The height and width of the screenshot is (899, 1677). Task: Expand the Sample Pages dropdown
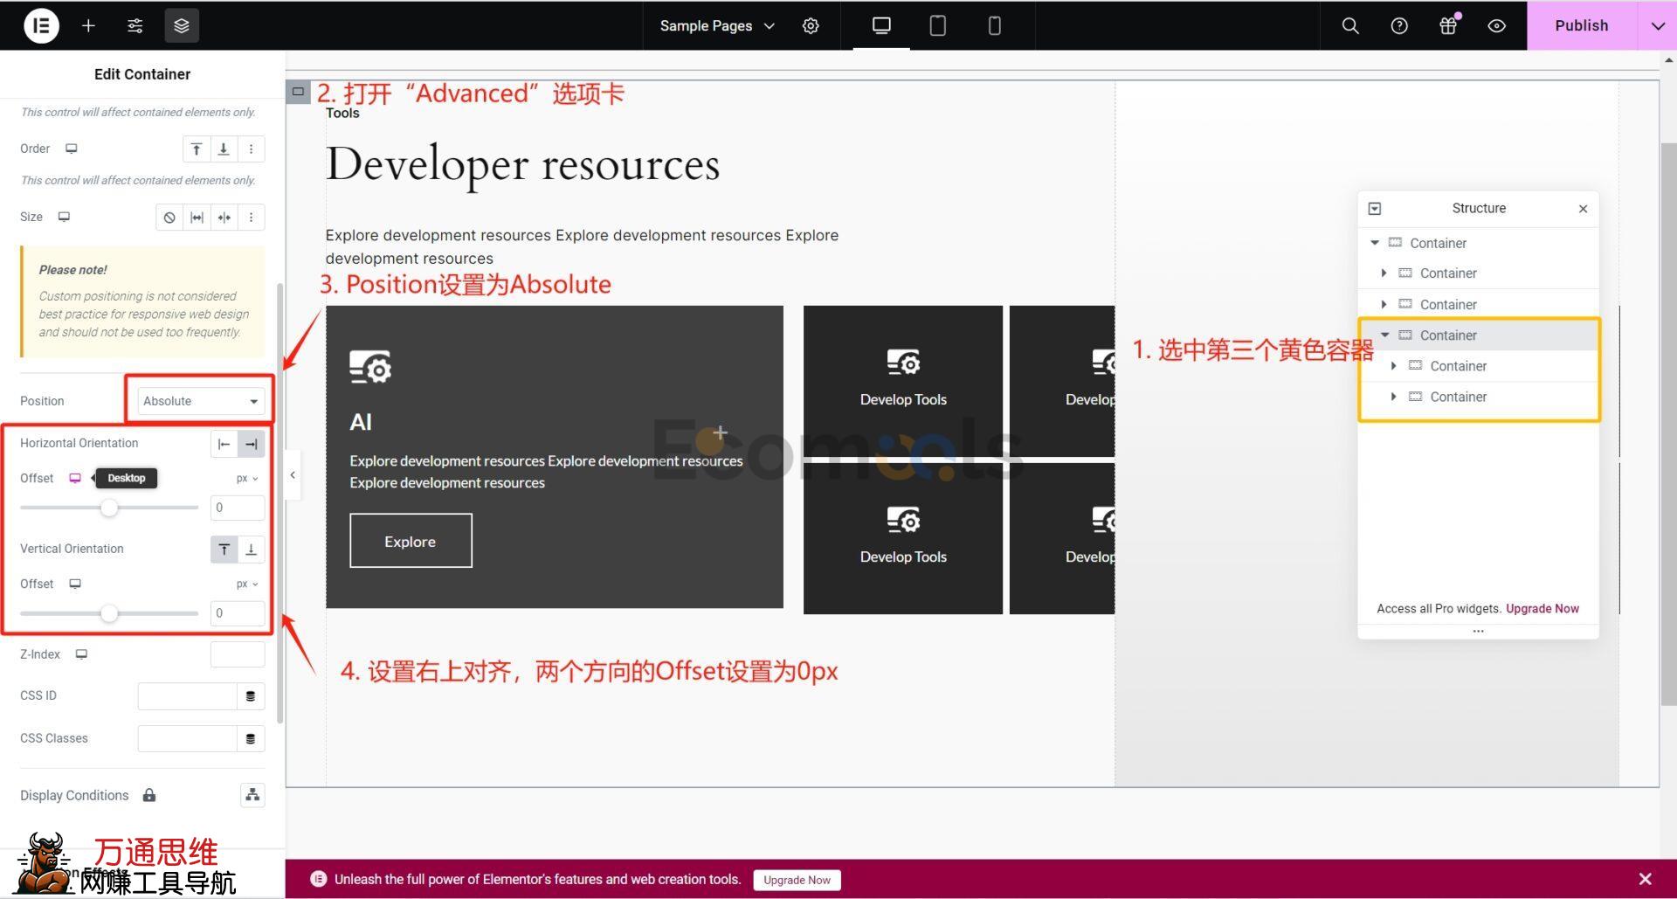coord(717,25)
